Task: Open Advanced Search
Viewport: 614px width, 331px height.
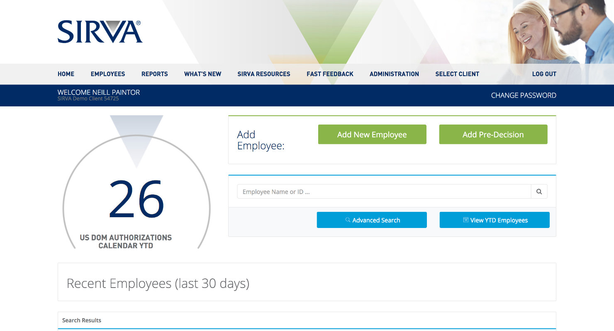Action: click(x=372, y=220)
